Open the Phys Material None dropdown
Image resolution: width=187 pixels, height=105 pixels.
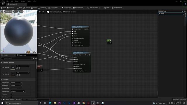coord(23,66)
